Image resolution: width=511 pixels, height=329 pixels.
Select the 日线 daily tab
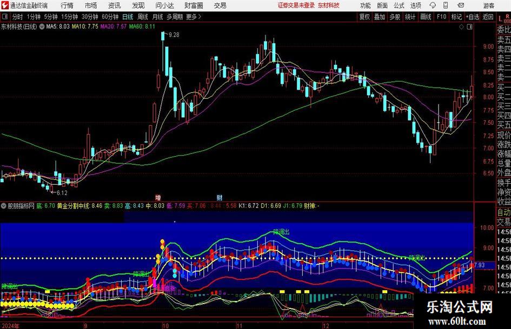tap(128, 17)
